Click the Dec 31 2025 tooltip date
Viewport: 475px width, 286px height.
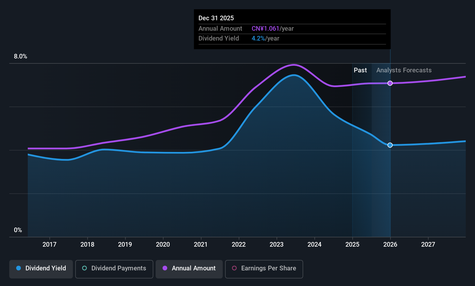coord(216,18)
